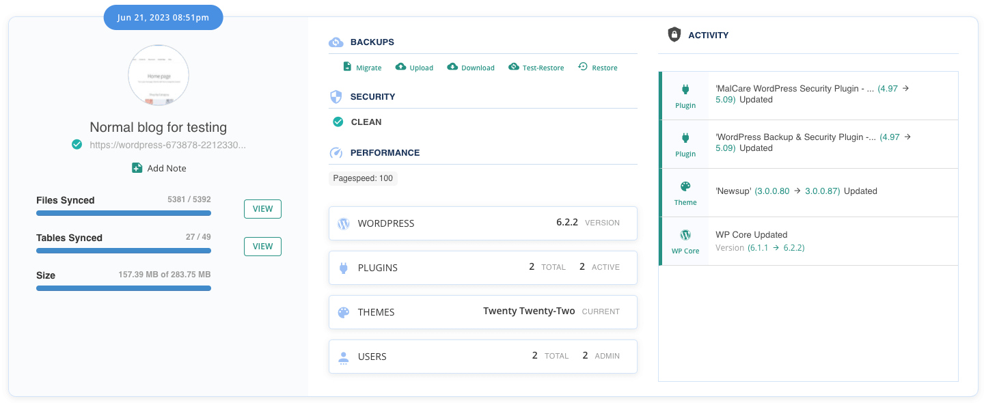This screenshot has width=984, height=403.
Task: Choose Upload under Backups
Action: click(413, 67)
